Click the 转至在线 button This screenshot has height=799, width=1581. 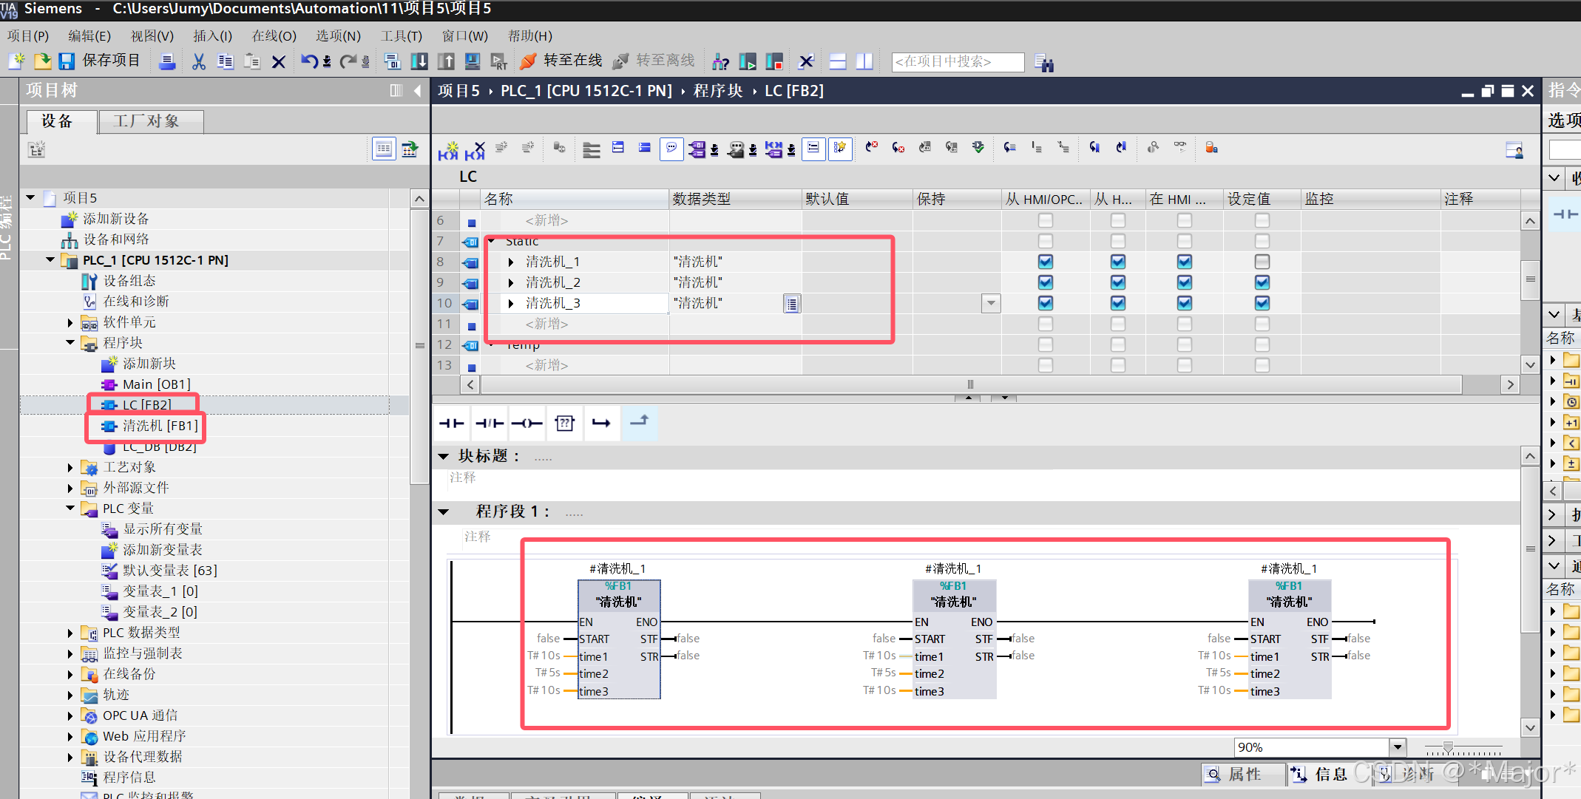coord(561,61)
